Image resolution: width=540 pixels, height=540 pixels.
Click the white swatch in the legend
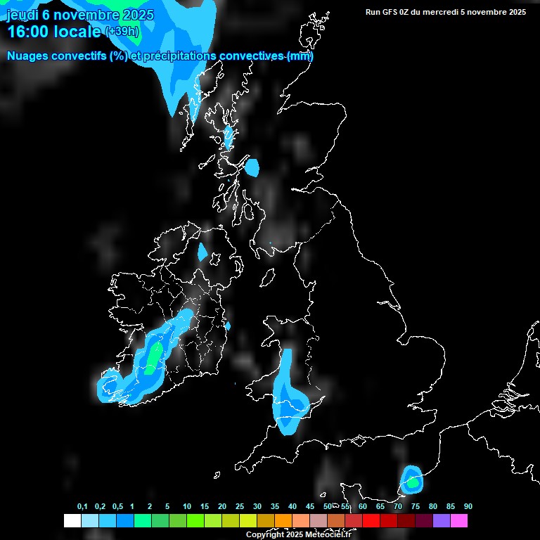pyautogui.click(x=72, y=521)
